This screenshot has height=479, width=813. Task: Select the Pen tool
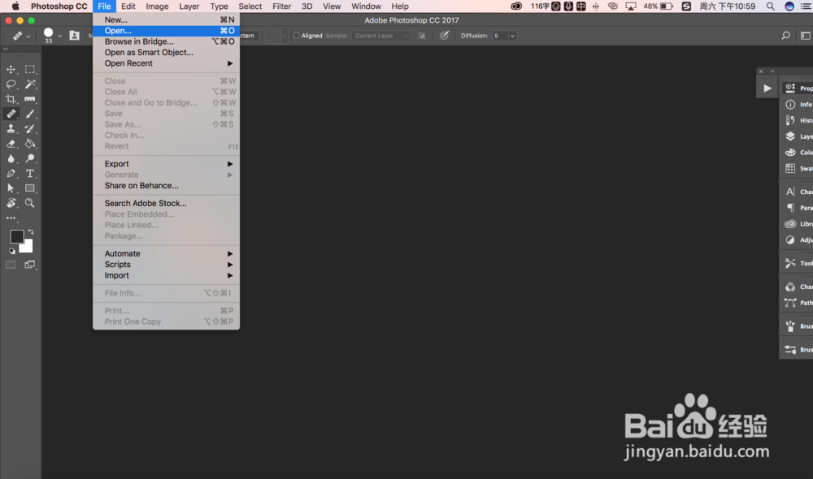tap(11, 174)
